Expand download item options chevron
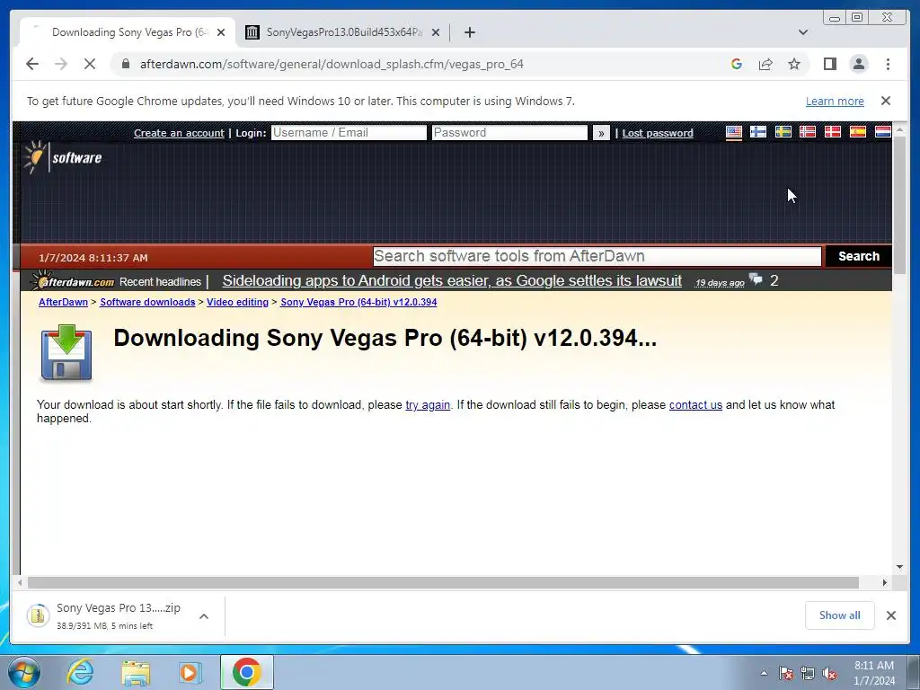920x690 pixels. [x=204, y=616]
